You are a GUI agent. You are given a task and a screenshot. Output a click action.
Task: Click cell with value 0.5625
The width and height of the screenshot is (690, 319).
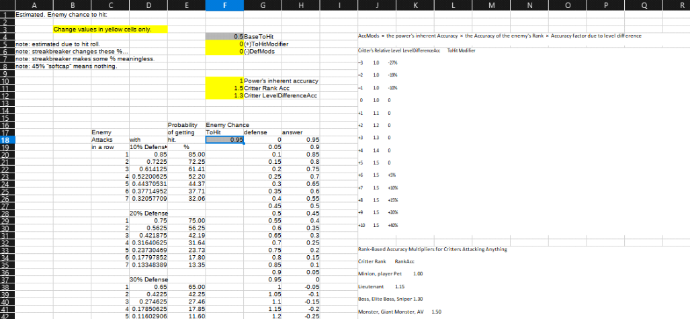coord(148,228)
